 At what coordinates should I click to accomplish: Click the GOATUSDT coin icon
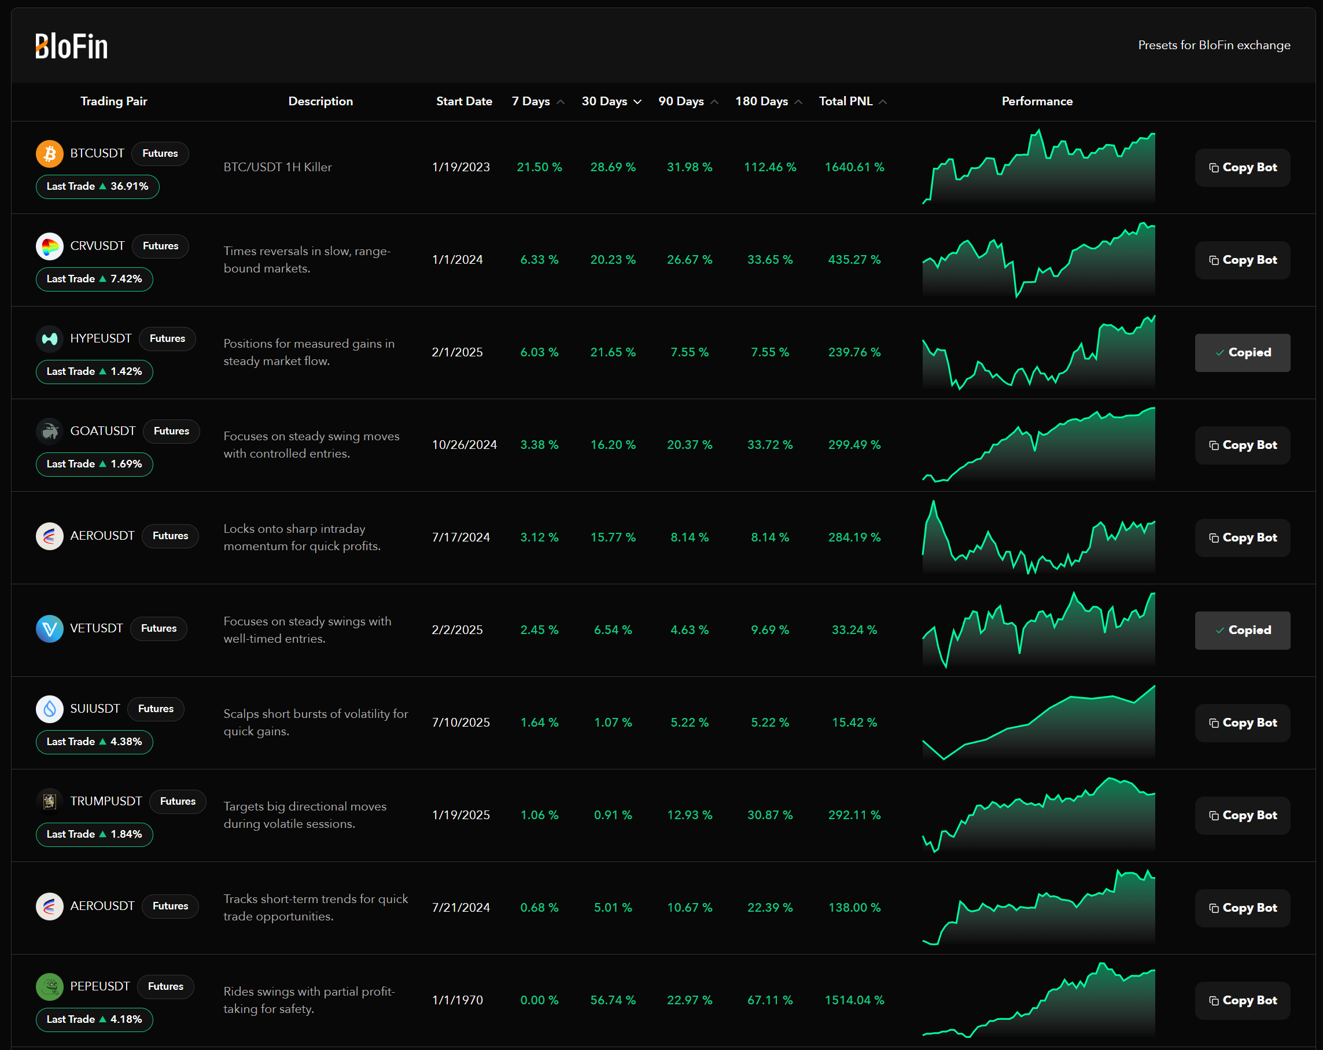coord(50,432)
